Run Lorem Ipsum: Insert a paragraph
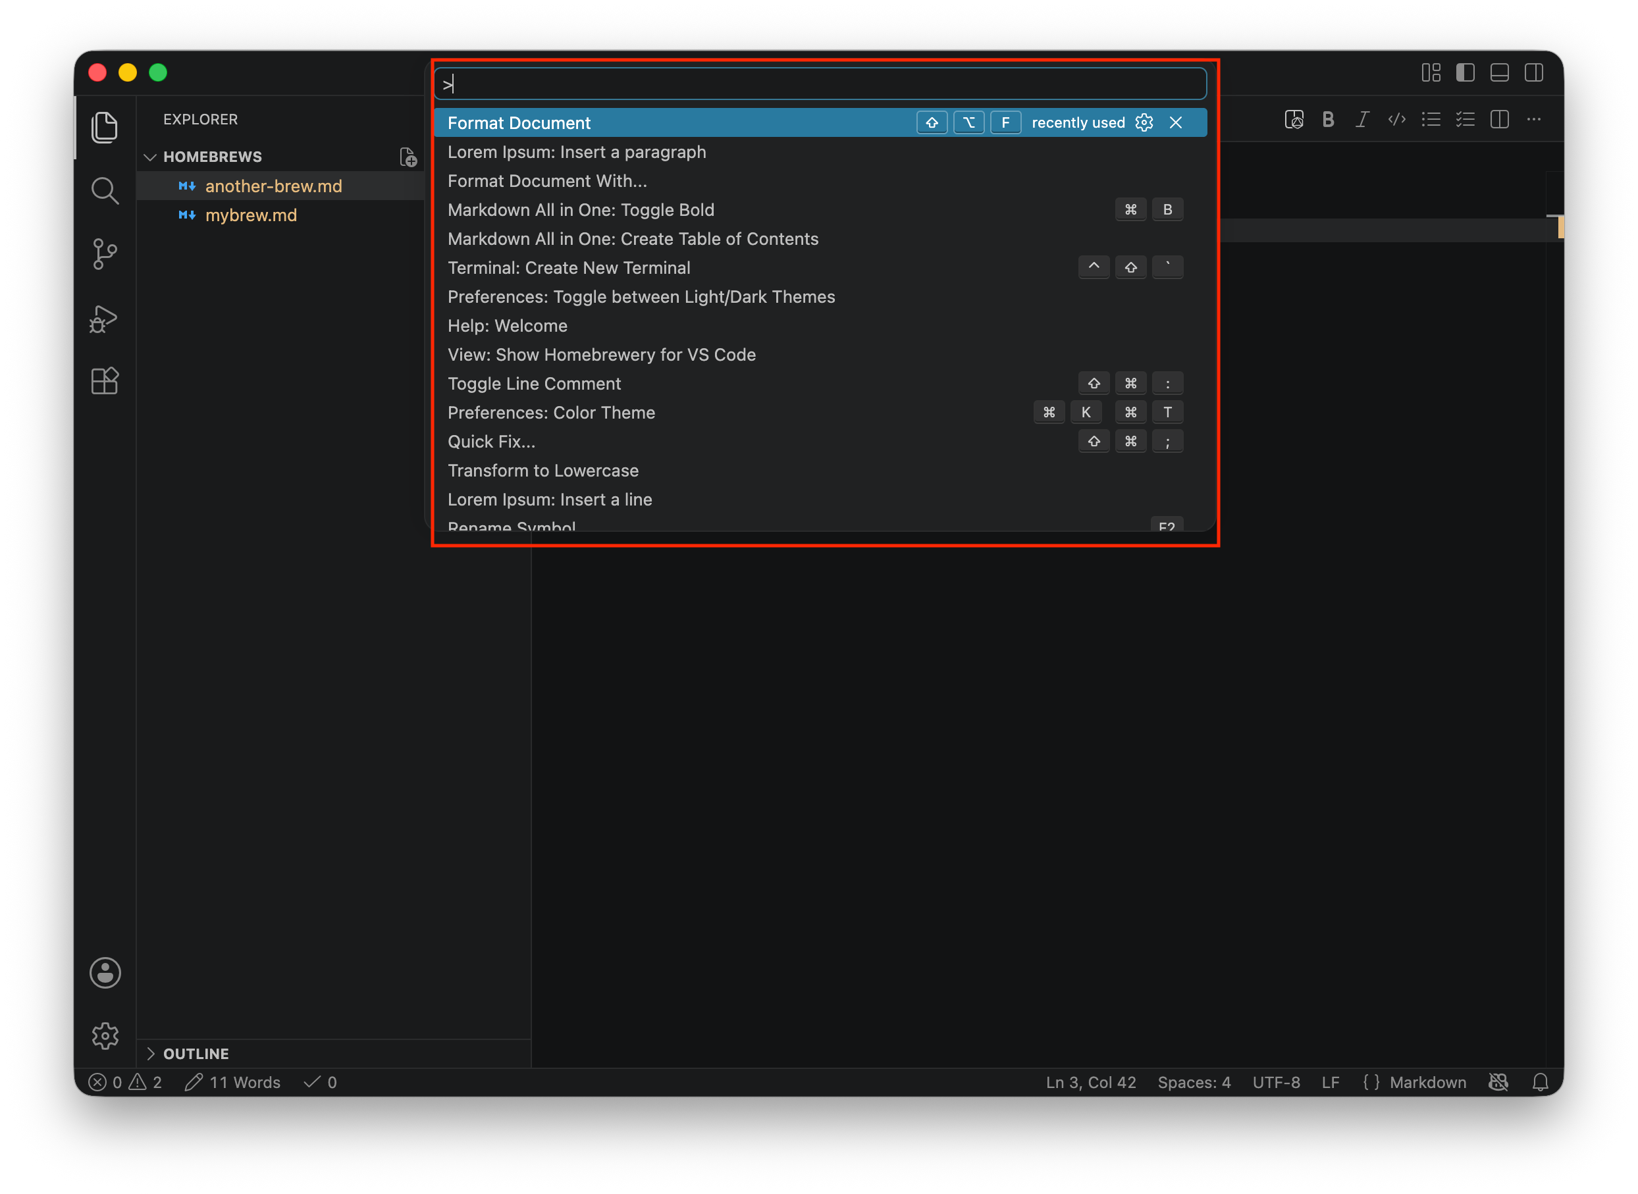1638x1194 pixels. coord(820,152)
